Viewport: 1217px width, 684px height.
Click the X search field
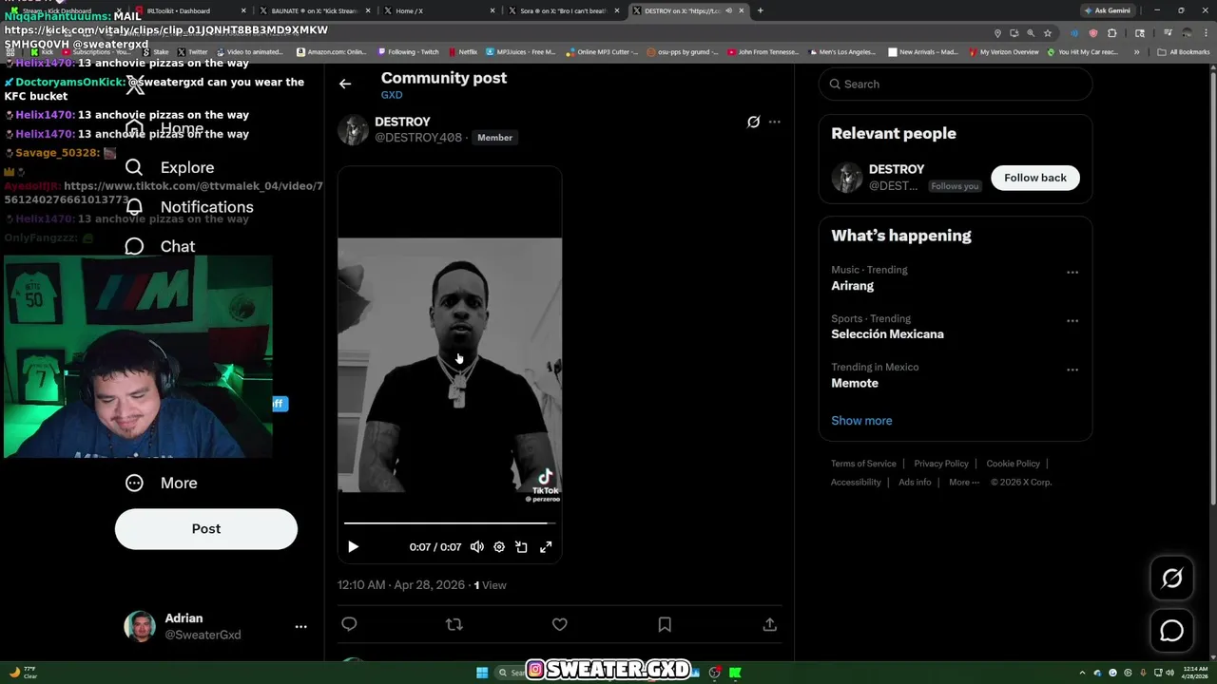956,84
